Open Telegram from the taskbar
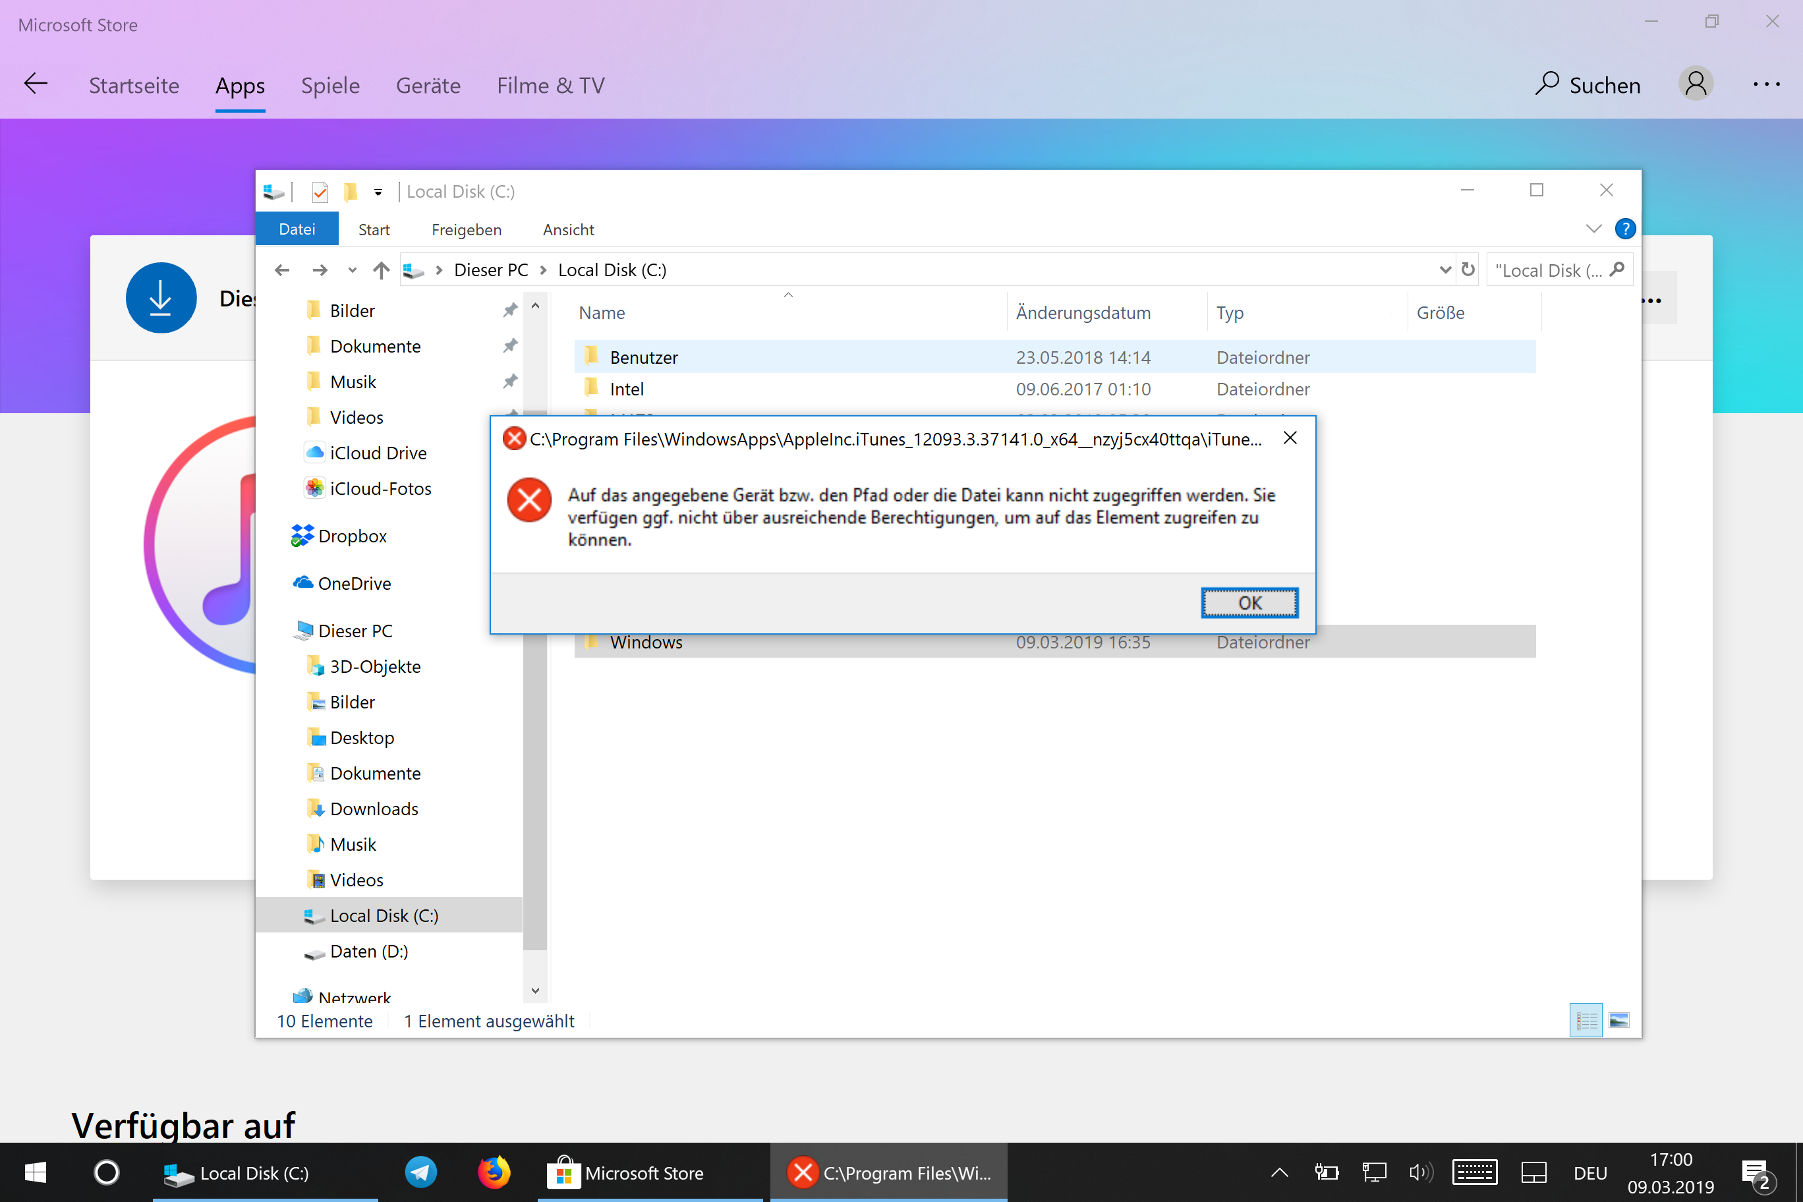The width and height of the screenshot is (1803, 1202). coord(421,1172)
